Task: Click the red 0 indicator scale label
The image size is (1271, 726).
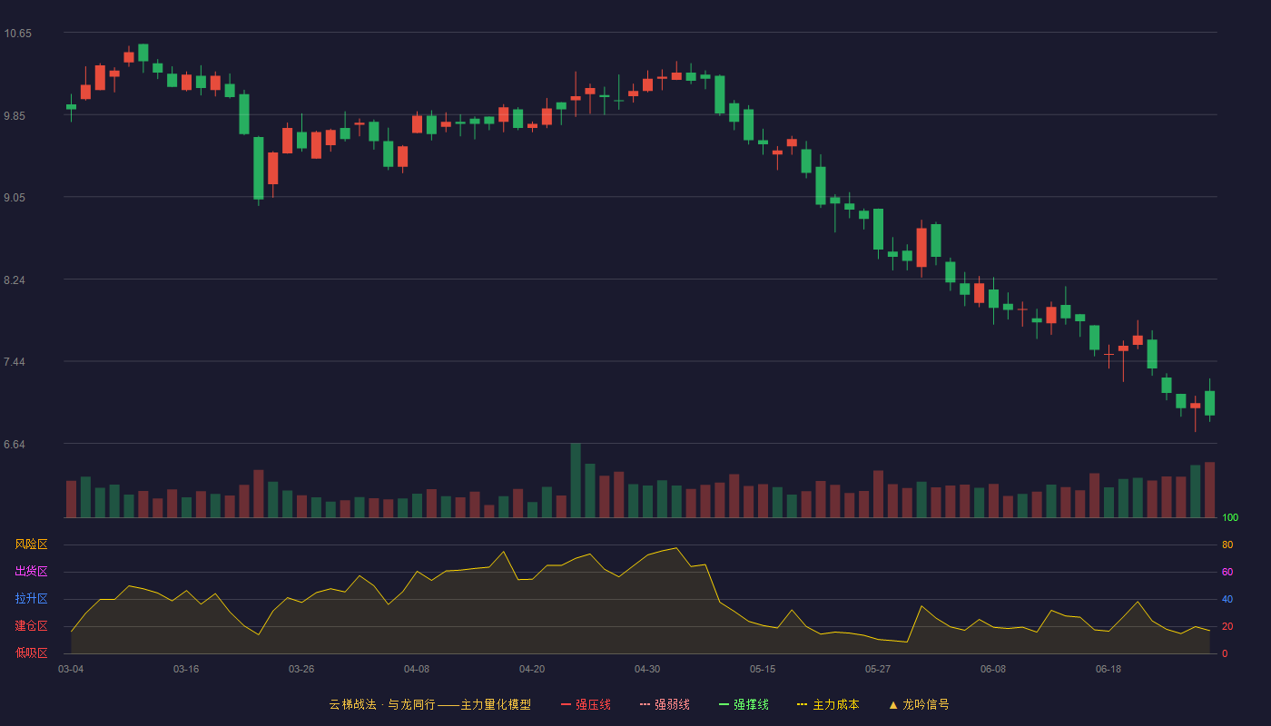Action: [1225, 653]
